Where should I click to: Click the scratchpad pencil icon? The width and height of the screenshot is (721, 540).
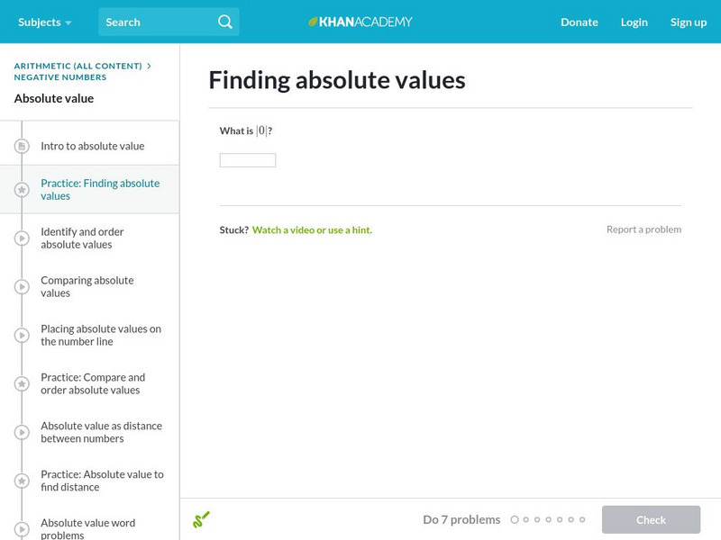pos(201,519)
